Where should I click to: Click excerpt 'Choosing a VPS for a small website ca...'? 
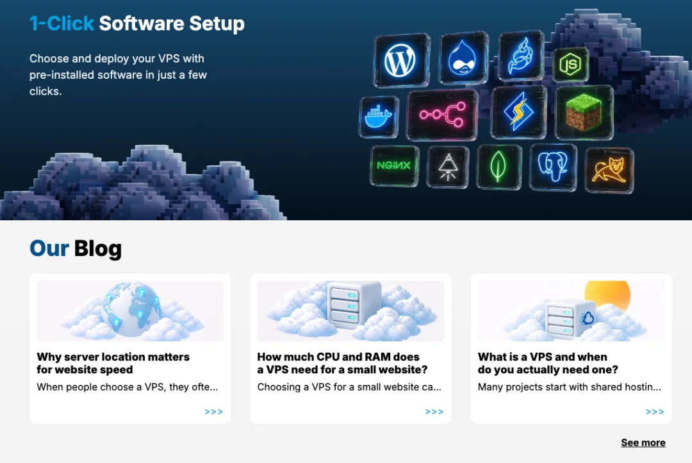349,387
